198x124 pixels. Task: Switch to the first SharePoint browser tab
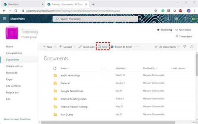[23, 4]
